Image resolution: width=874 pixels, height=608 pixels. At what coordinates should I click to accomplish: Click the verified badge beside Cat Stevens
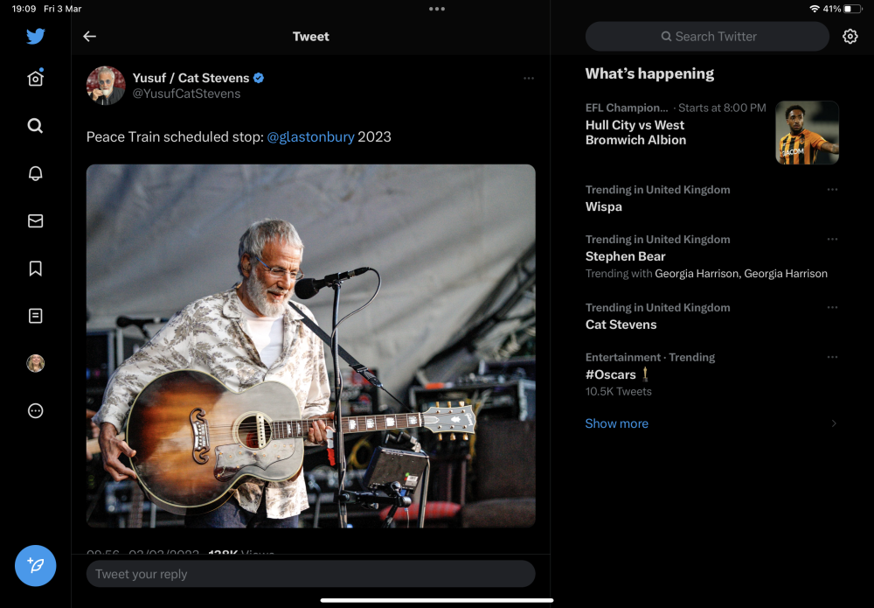pyautogui.click(x=259, y=78)
